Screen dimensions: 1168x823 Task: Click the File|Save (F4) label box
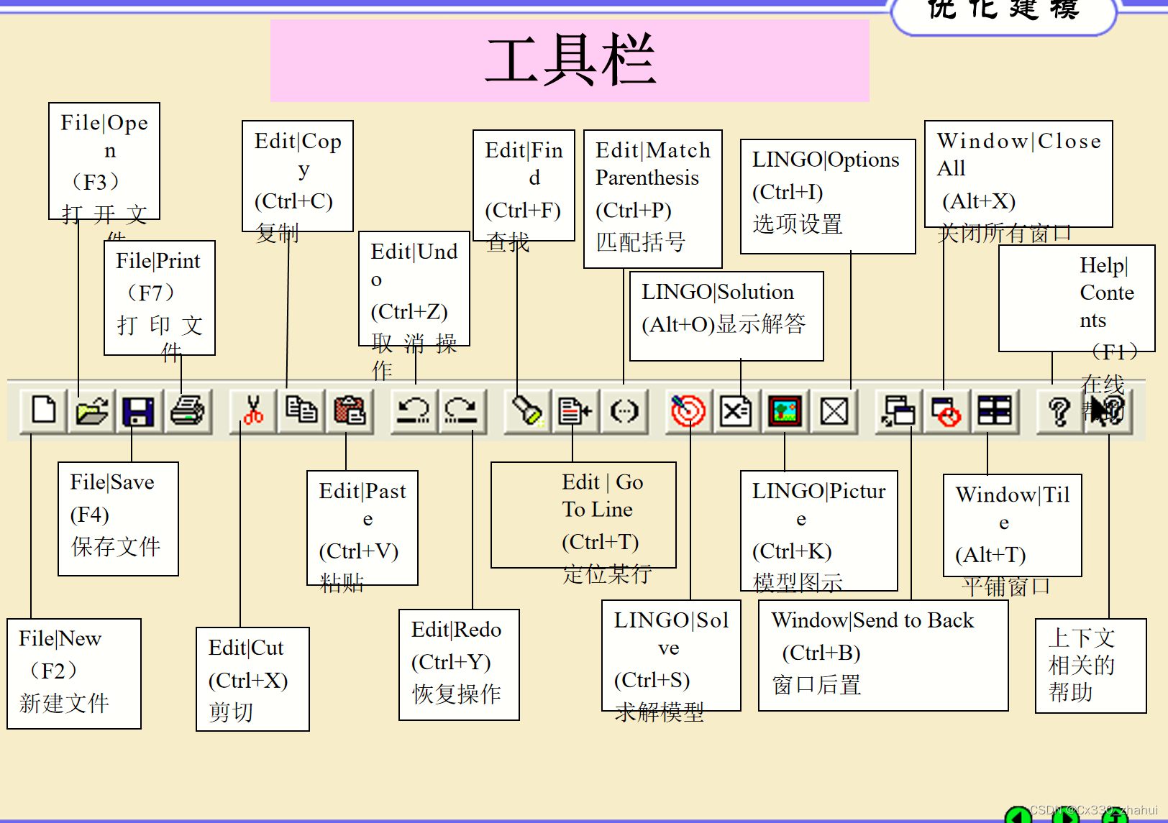(x=118, y=519)
